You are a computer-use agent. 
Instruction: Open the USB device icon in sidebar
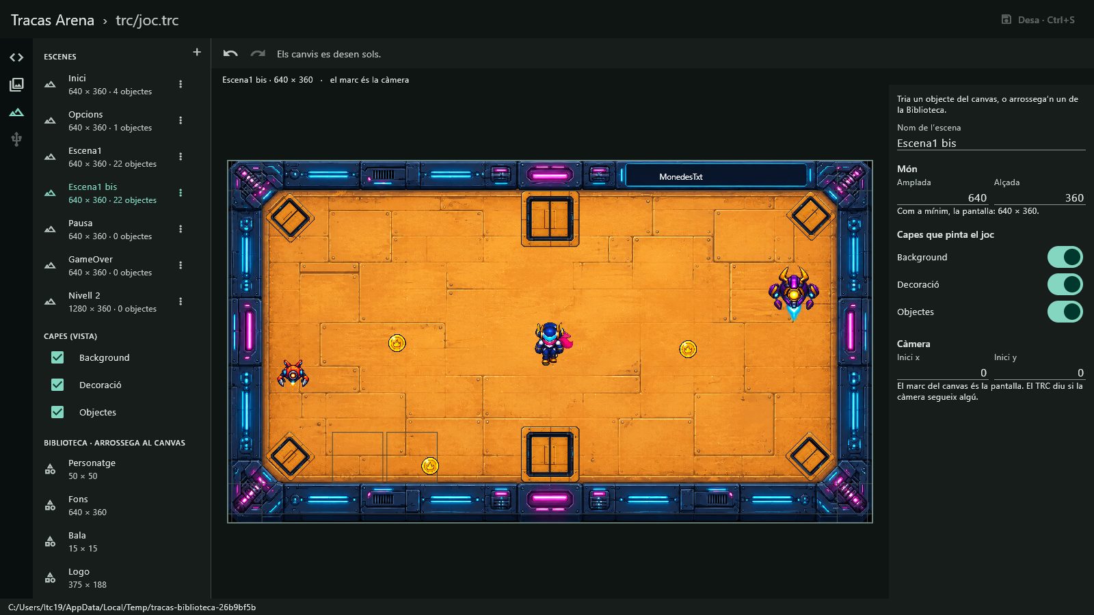tap(16, 139)
